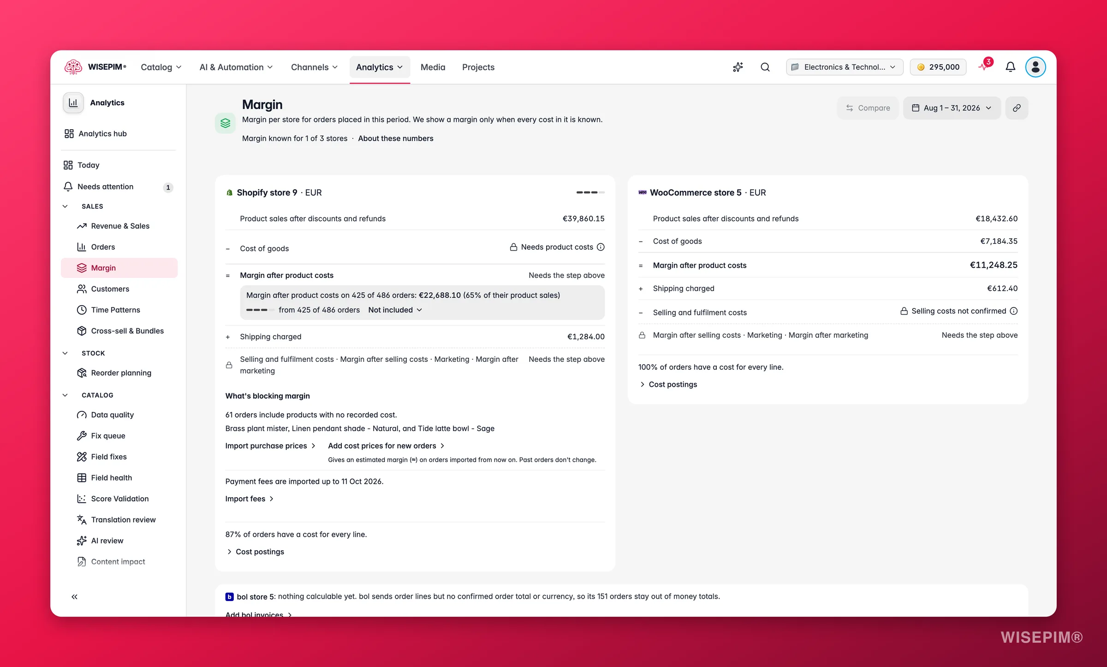Open Reorder planning in the sidebar
1107x667 pixels.
click(119, 373)
